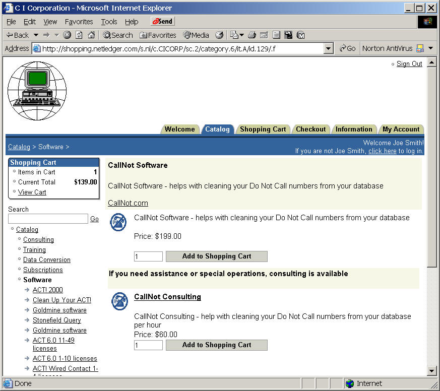Click the vertical scrollbar down arrow

[x=431, y=371]
